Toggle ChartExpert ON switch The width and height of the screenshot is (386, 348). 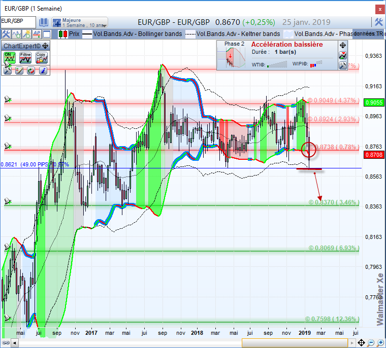tap(9, 57)
